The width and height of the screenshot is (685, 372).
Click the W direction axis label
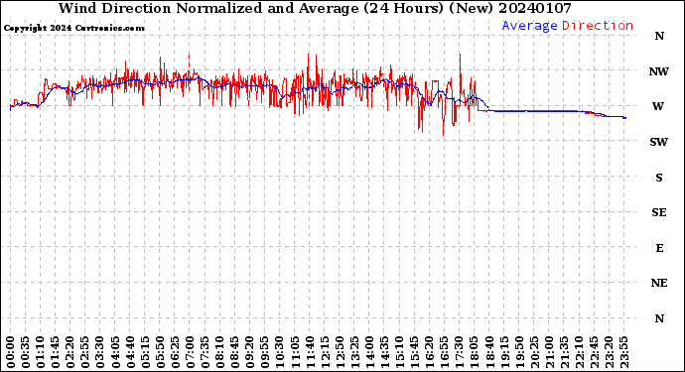pos(658,106)
